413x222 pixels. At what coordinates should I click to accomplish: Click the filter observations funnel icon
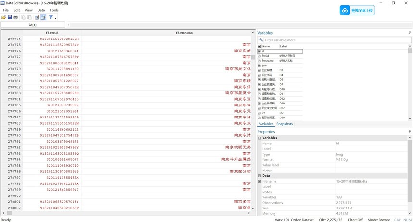tap(51, 17)
